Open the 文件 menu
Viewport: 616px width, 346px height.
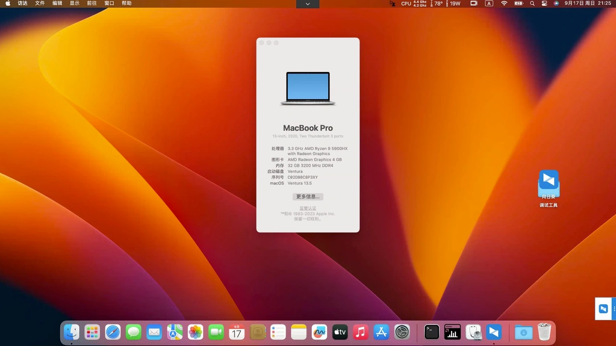40,3
